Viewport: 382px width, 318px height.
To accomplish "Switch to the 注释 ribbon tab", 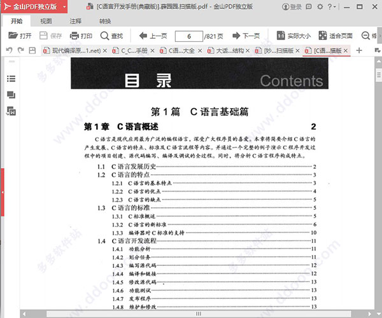I will click(x=76, y=21).
